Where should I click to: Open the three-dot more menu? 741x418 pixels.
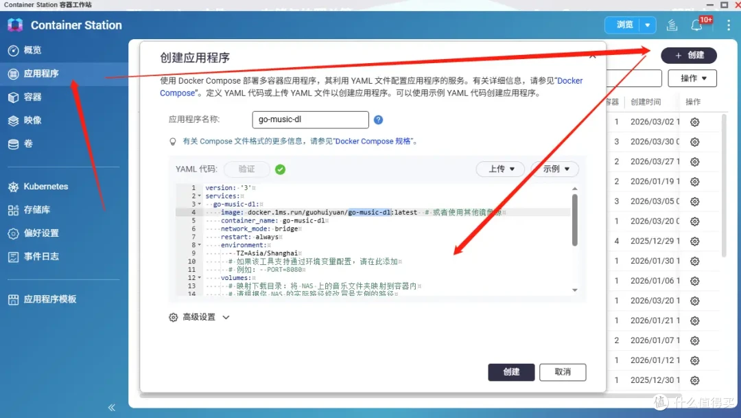pyautogui.click(x=728, y=25)
